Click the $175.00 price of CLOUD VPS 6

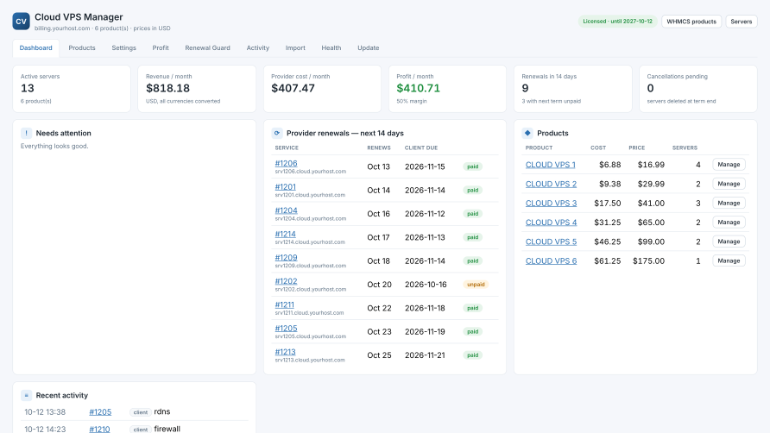click(648, 261)
